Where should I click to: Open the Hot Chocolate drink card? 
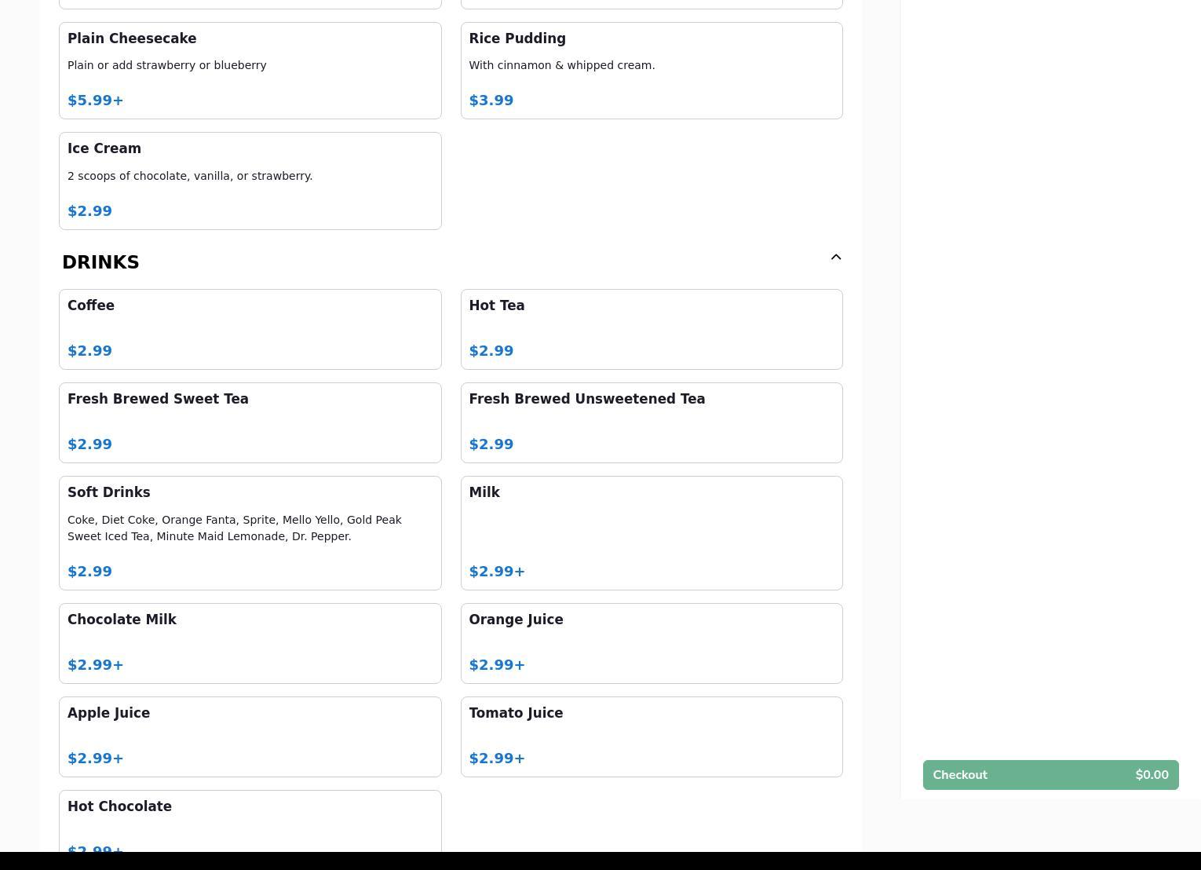pos(250,821)
